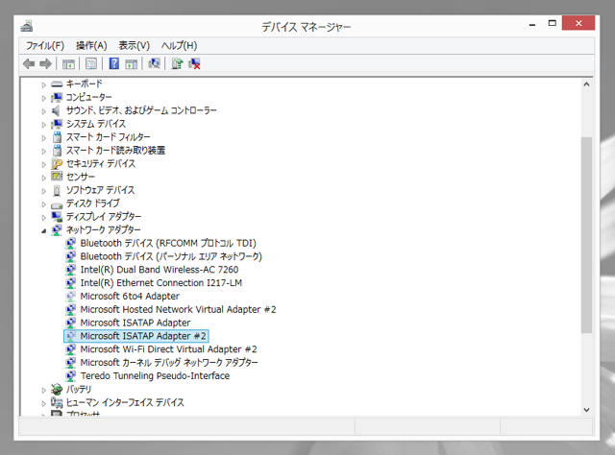Click the コンピューター category icon
Screen dimensions: 615x455
[57, 97]
